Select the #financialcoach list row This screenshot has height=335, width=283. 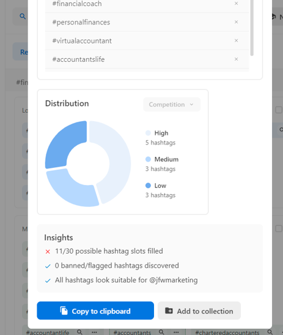(x=147, y=4)
